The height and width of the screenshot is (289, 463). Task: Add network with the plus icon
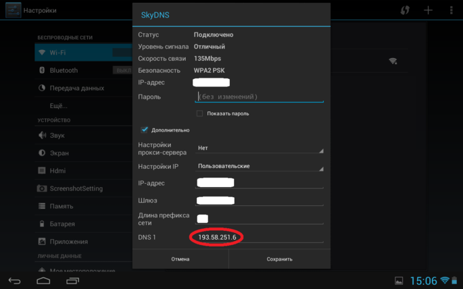pyautogui.click(x=428, y=10)
